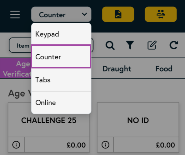The width and height of the screenshot is (185, 155).
Task: Open the funnel filter icon
Action: [x=130, y=45]
